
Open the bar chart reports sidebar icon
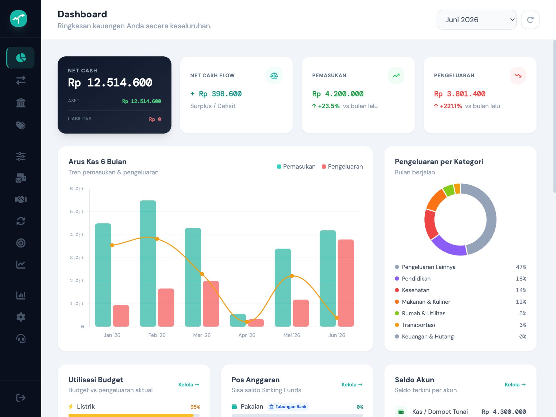(21, 295)
